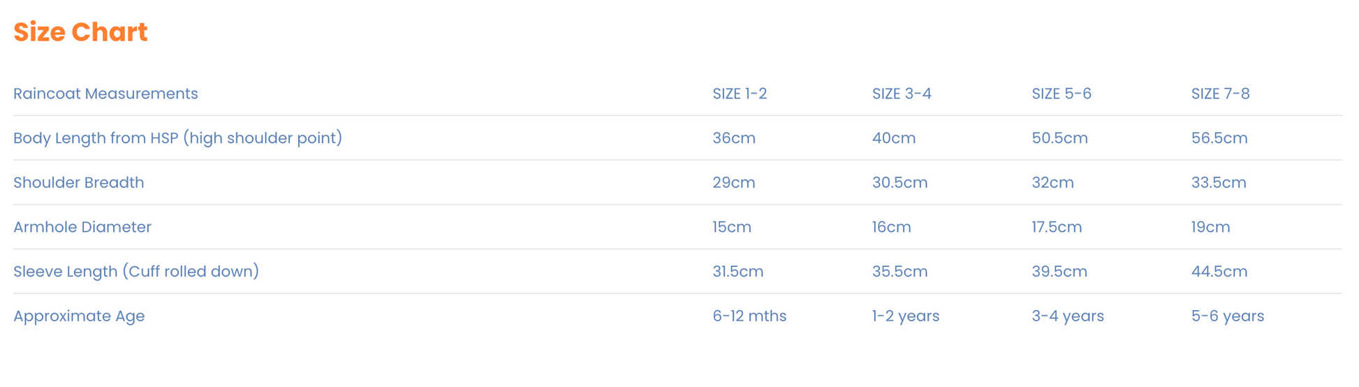This screenshot has width=1359, height=387.
Task: Click the Armhole Diameter row label
Action: click(82, 227)
